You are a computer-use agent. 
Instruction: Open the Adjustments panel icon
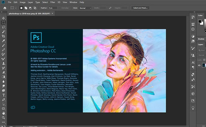click(x=193, y=36)
